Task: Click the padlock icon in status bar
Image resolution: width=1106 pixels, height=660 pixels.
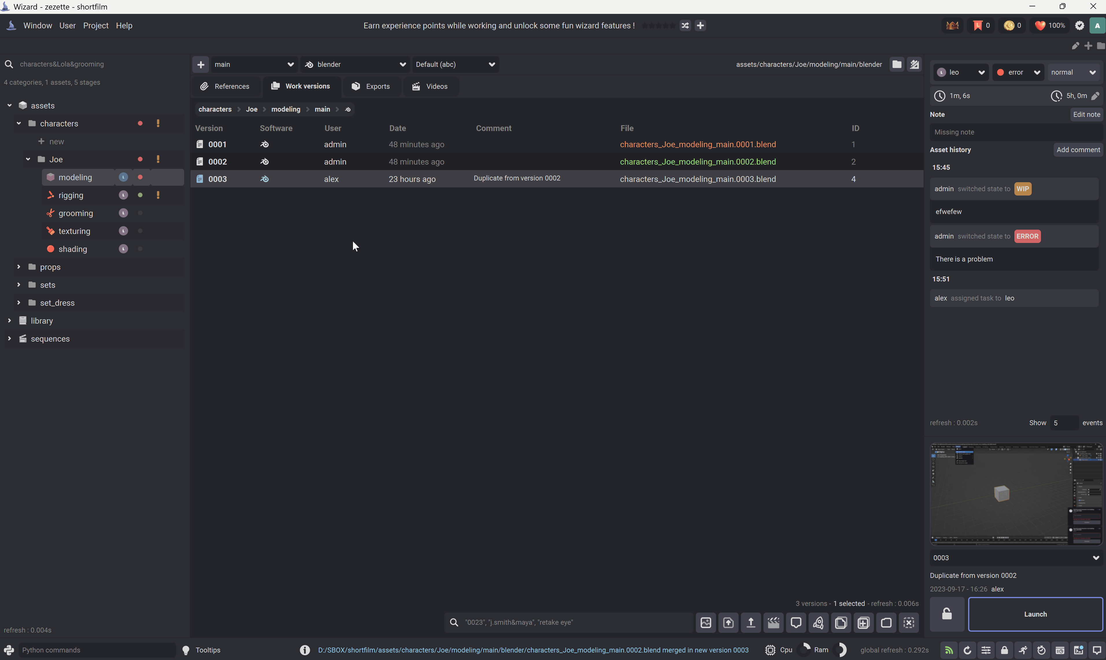Action: coord(1005,650)
